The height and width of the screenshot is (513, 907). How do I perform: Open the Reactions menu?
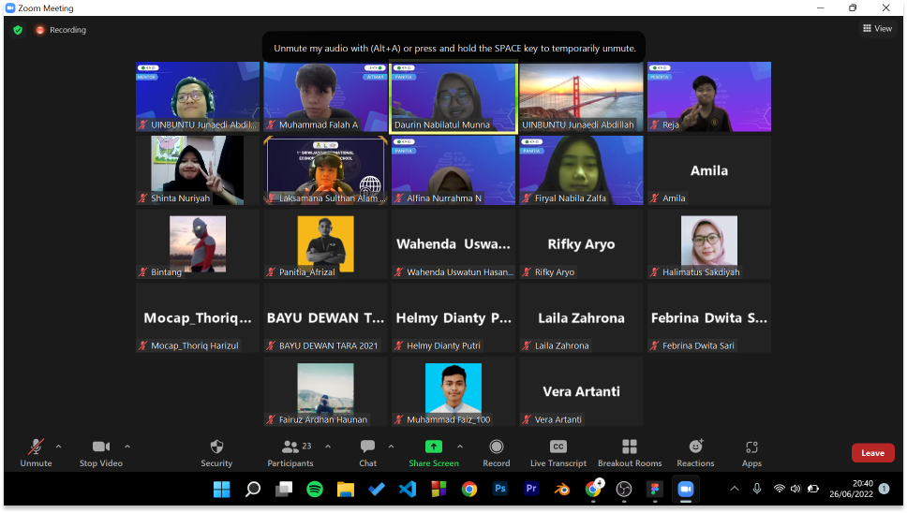[695, 447]
